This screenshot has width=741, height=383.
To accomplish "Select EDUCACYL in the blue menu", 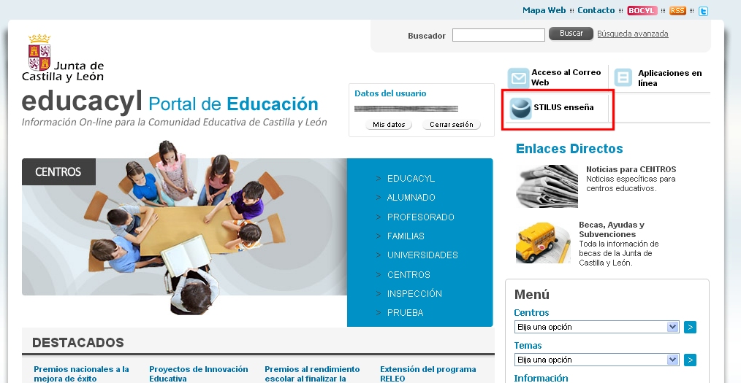I will click(x=411, y=178).
